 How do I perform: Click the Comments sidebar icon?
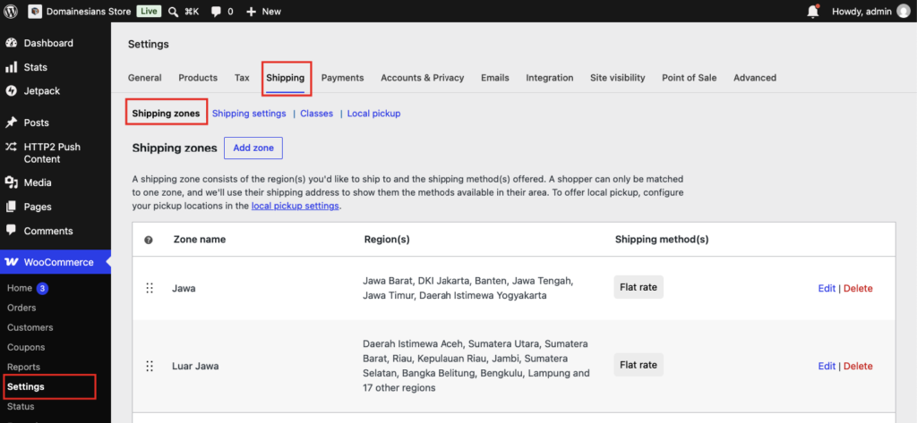(x=11, y=231)
